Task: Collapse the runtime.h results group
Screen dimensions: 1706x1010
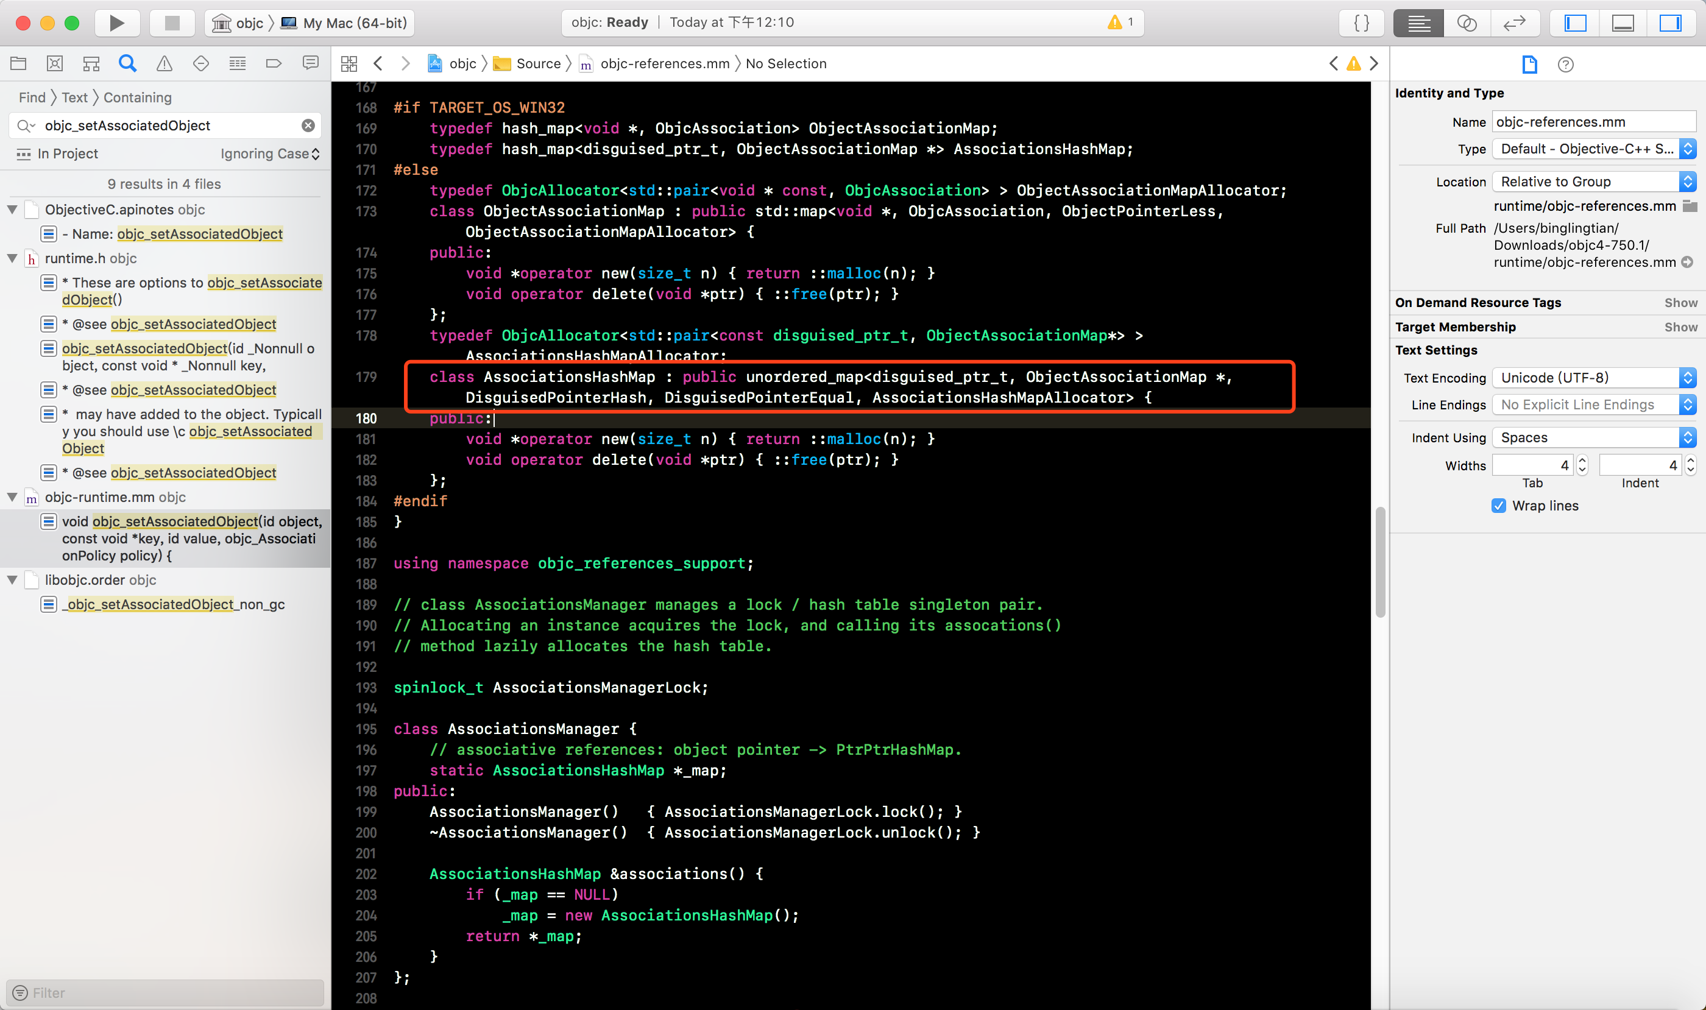Action: 12,259
